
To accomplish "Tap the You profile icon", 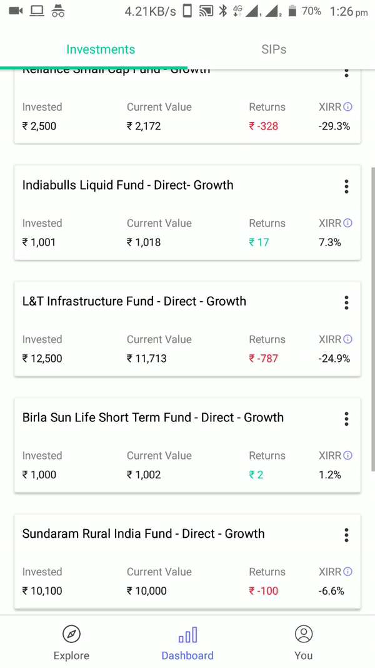I will [304, 634].
